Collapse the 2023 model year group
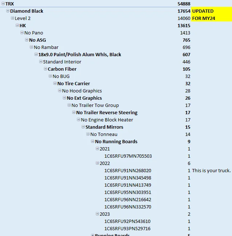 98,214
